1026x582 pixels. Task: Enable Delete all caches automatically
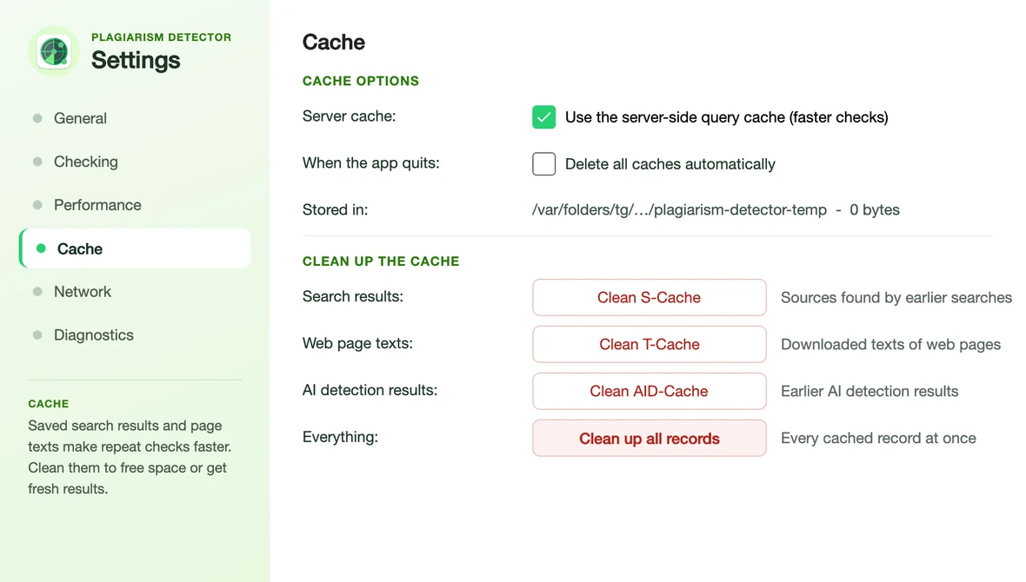(x=543, y=164)
